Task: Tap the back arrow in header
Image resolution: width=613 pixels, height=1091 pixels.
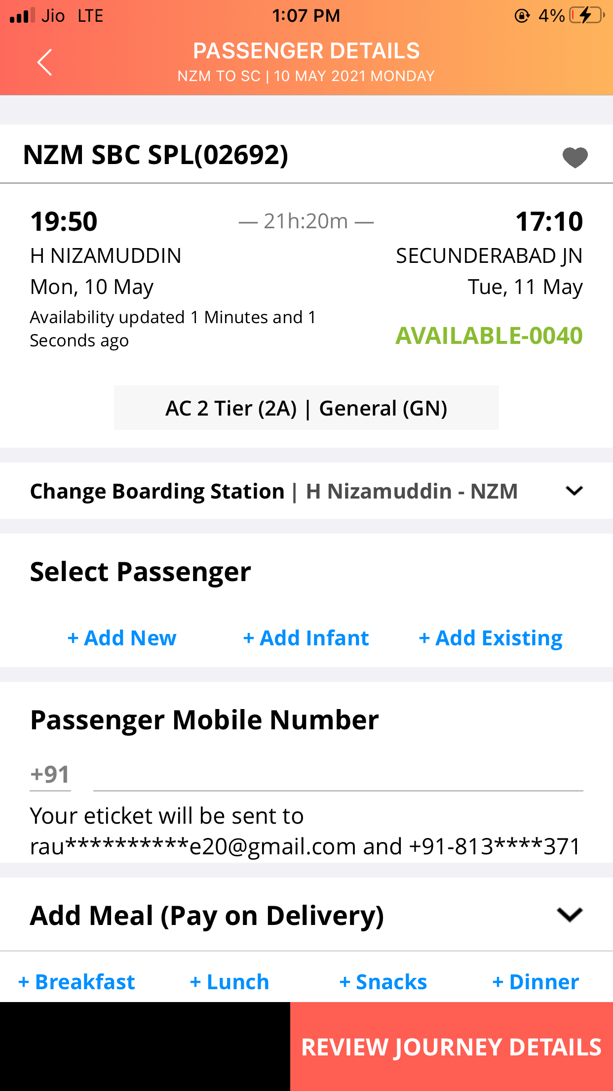Action: click(44, 62)
